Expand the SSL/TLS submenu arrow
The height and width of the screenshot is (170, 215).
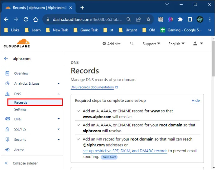(59, 129)
